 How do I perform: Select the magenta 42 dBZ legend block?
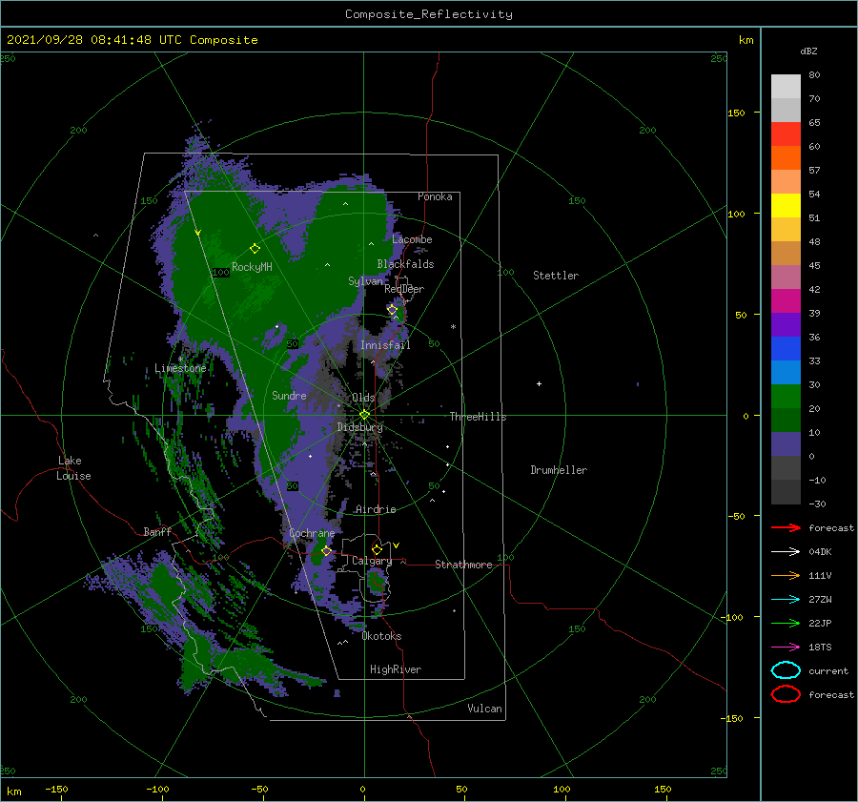786,300
